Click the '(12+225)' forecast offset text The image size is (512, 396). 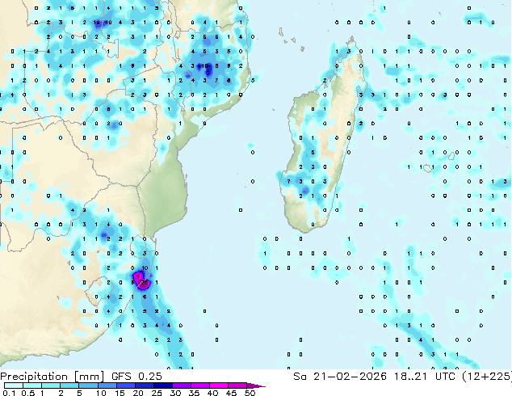pos(487,377)
